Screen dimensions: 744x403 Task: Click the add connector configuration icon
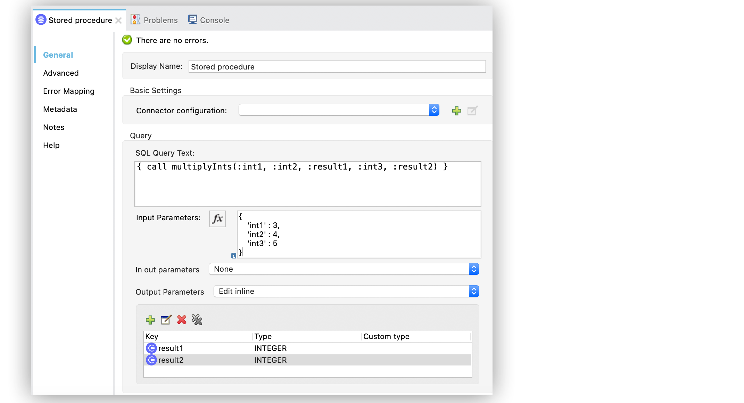coord(456,111)
